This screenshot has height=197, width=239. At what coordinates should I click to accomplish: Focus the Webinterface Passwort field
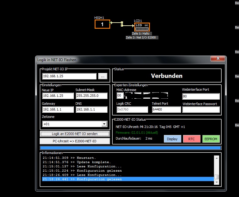pos(201,110)
